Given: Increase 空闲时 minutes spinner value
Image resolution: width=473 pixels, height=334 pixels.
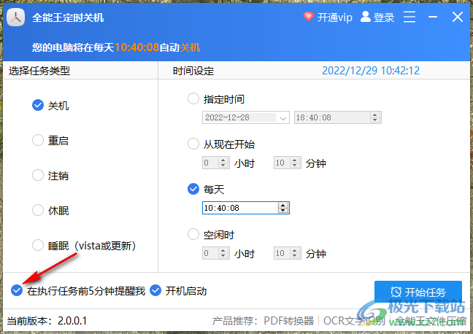Looking at the screenshot, I should click(294, 251).
